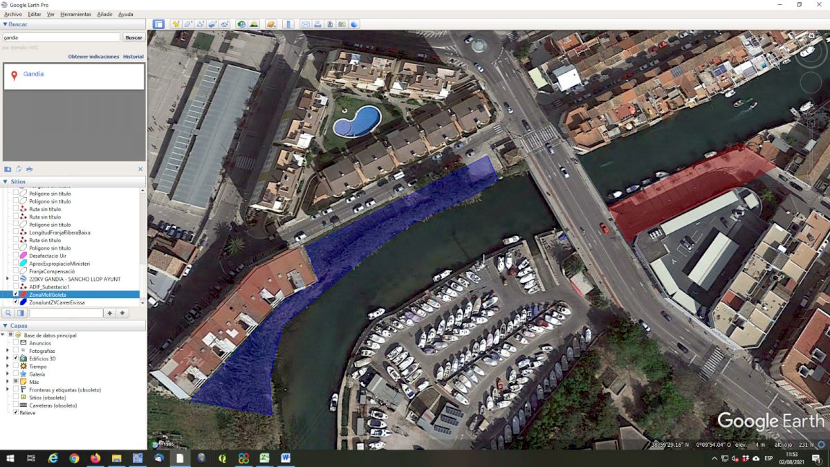Screen dimensions: 830x467
Task: Toggle the sunlight across landscape tool
Action: pos(254,24)
